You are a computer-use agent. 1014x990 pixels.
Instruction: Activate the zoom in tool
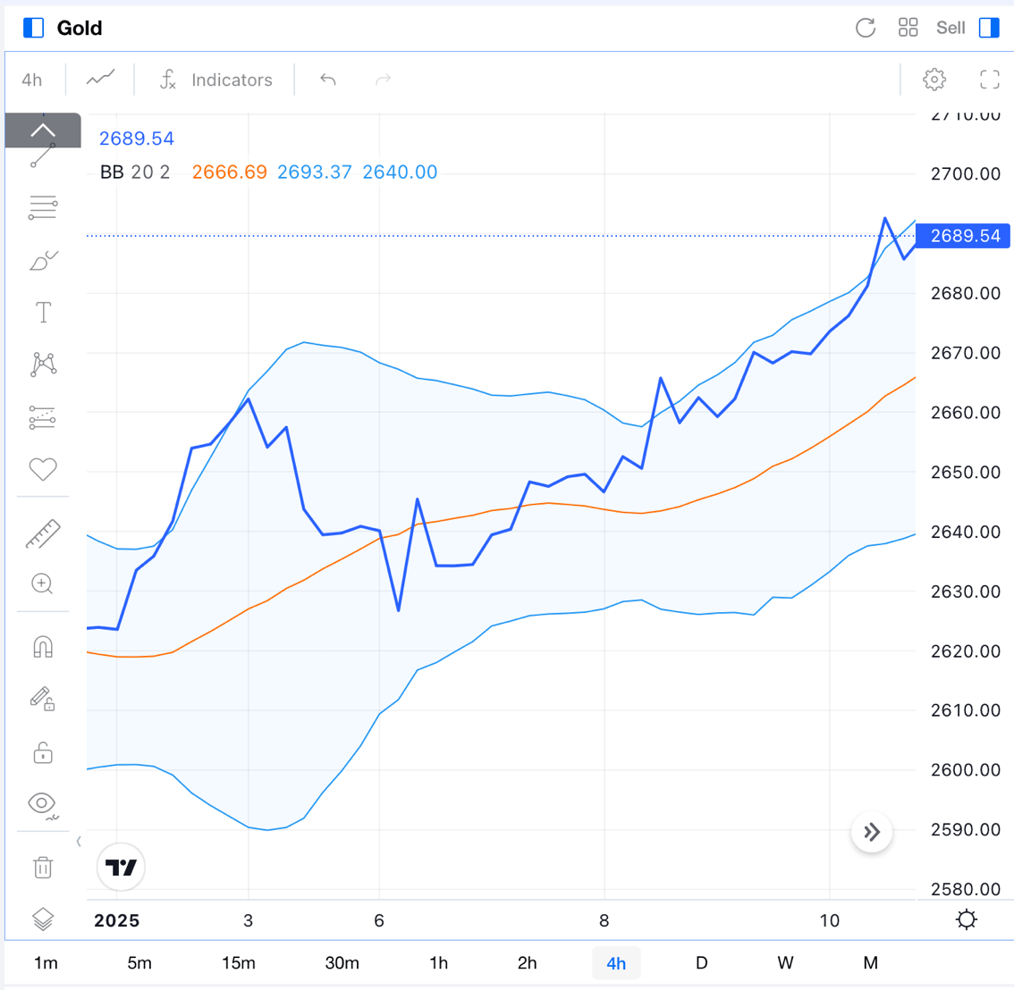[43, 584]
